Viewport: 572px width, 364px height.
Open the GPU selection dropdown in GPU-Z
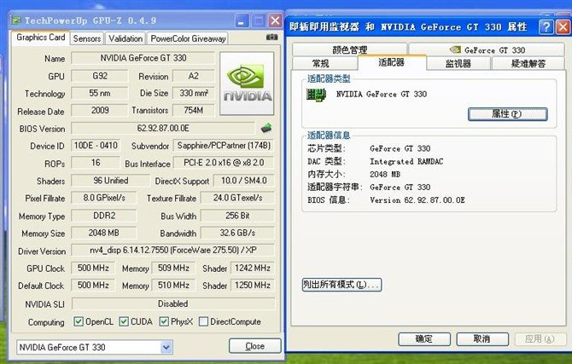[166, 347]
